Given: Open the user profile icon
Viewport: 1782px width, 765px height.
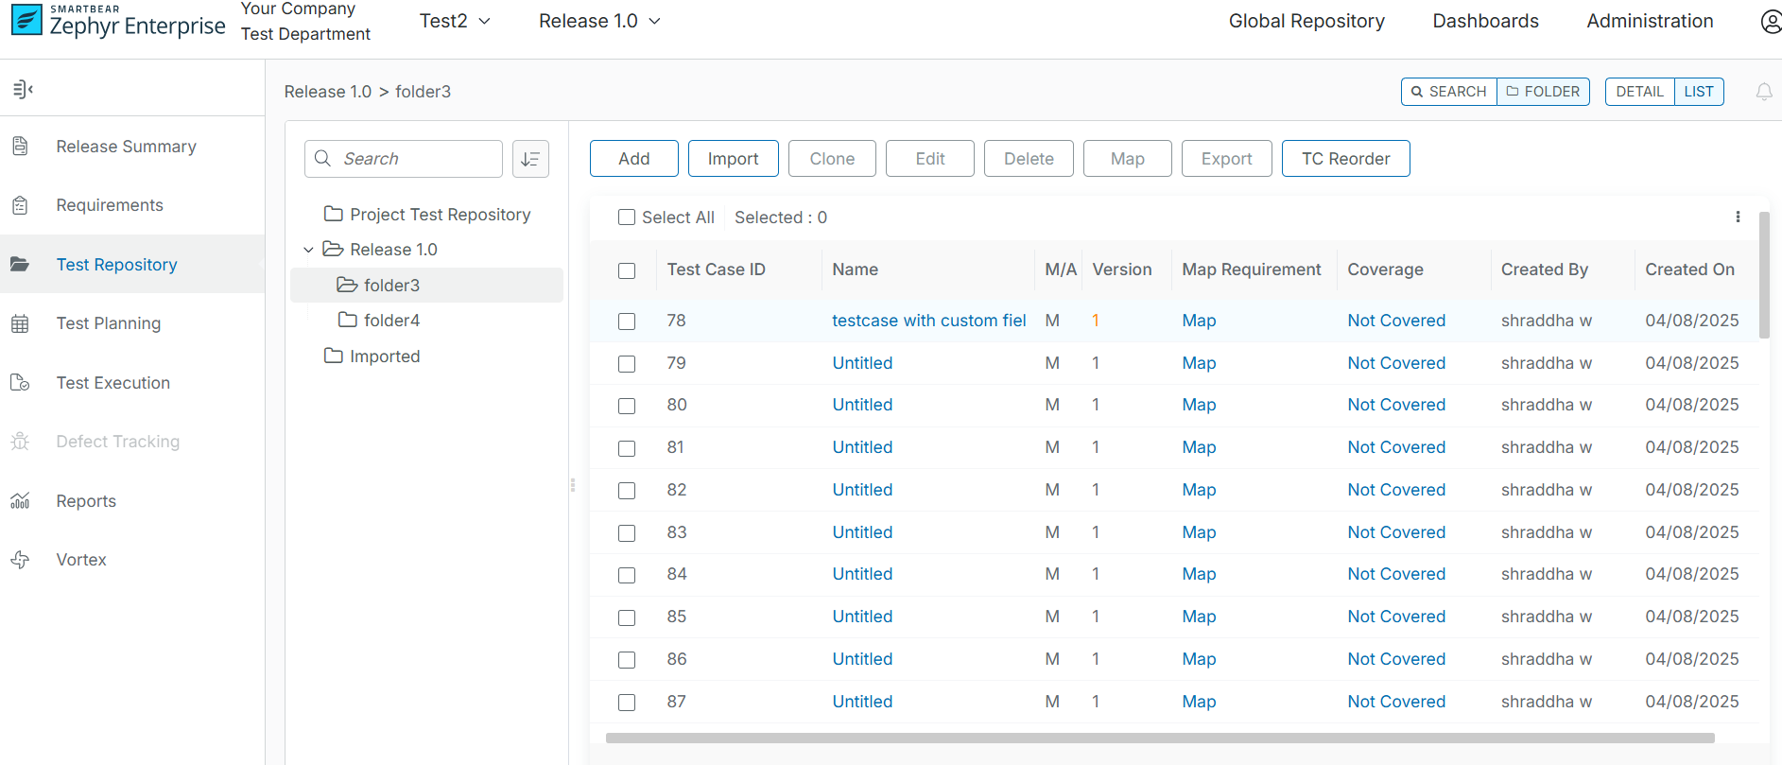Looking at the screenshot, I should point(1771,22).
